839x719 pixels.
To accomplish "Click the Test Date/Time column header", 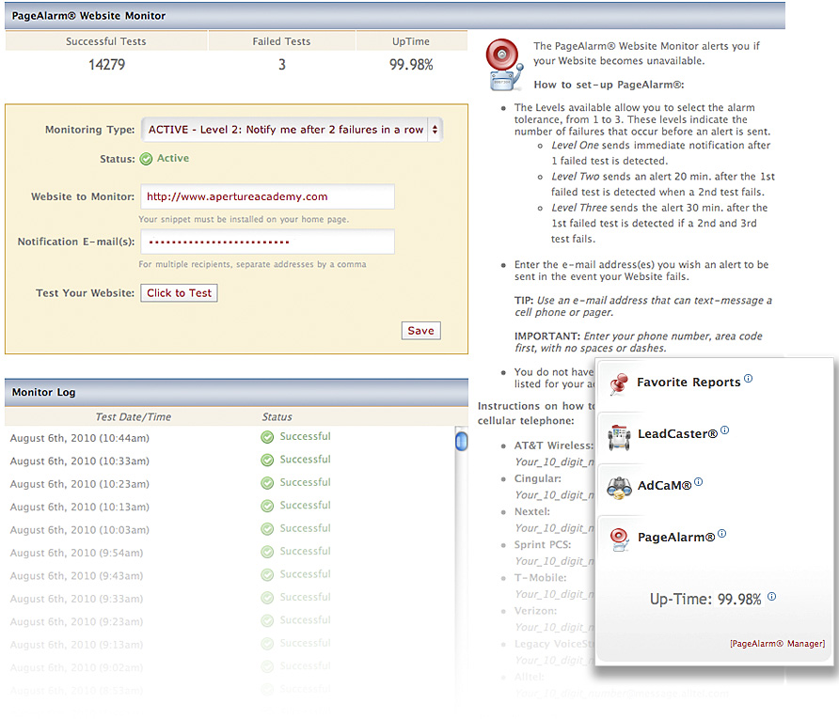I will (134, 417).
